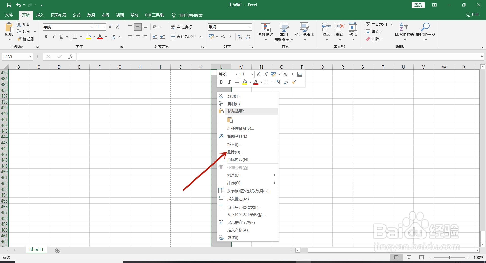Click mini toolbar merge cells icon
Viewport: 486px width, 263px height.
pos(300,74)
